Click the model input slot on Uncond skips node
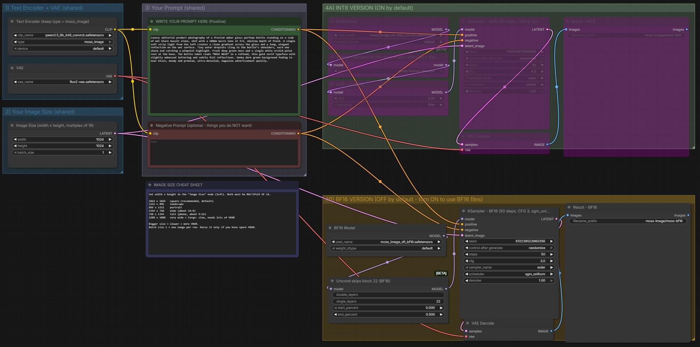This screenshot has width=700, height=347. tap(331, 289)
